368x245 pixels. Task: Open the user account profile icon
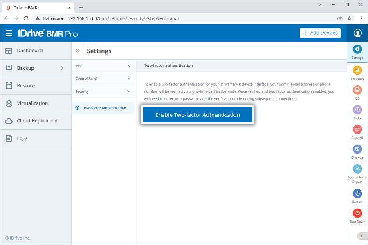tap(357, 33)
